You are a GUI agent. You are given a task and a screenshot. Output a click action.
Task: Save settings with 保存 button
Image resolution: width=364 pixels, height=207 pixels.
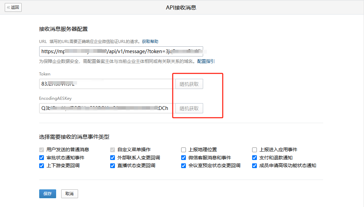click(48, 194)
